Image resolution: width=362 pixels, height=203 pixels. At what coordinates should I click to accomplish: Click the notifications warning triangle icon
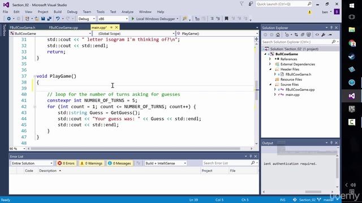309,12
